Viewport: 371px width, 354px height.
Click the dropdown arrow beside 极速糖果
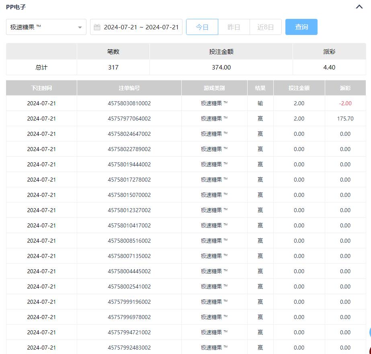tap(80, 27)
